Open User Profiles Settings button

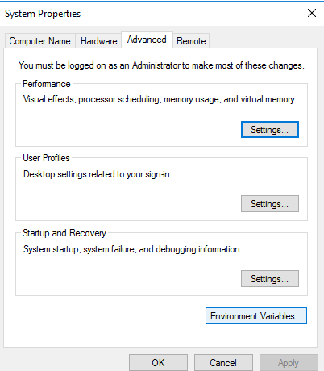click(270, 204)
